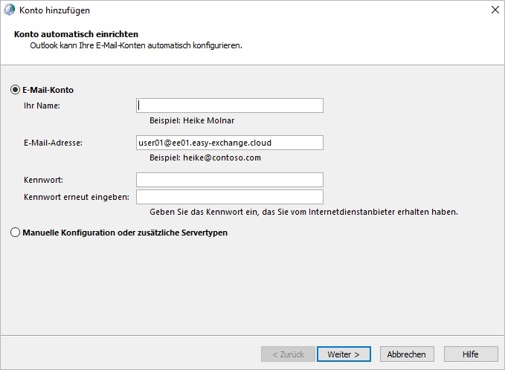Screen dimensions: 505x370
Task: Click the example text 'Beispiel: Heike Molnar'
Action: click(x=192, y=120)
